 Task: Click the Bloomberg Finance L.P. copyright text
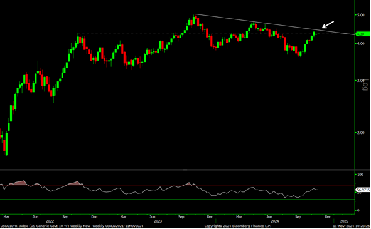click(237, 226)
